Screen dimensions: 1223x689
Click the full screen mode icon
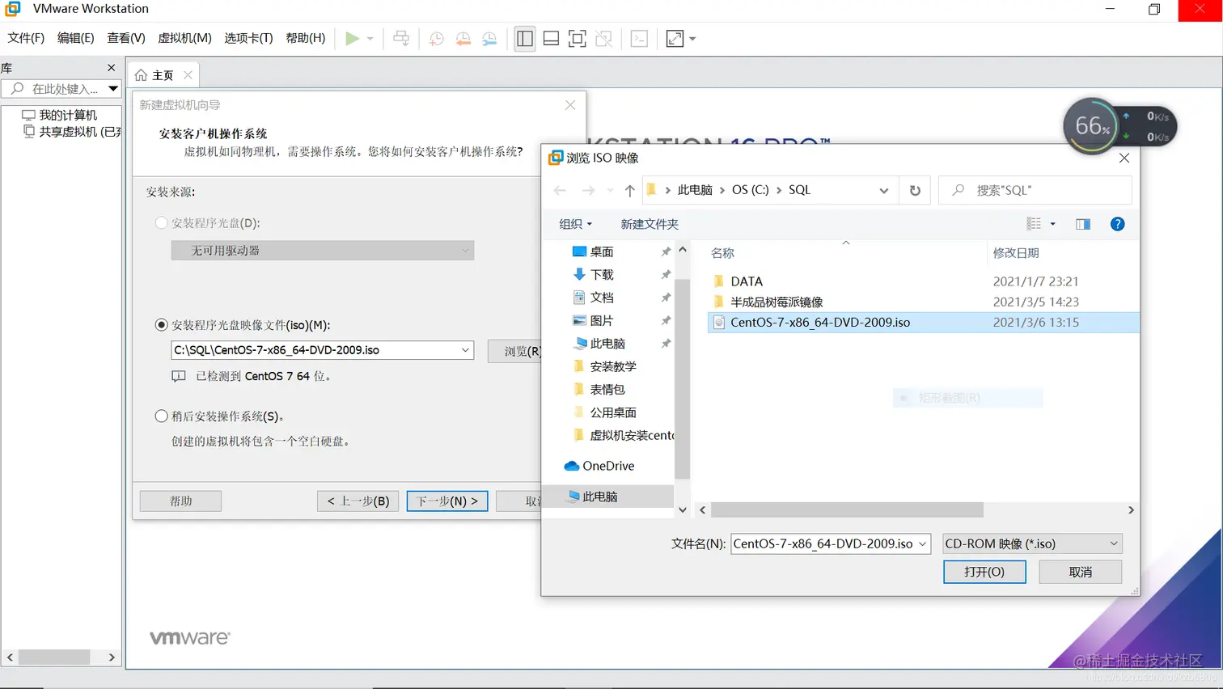tap(578, 38)
